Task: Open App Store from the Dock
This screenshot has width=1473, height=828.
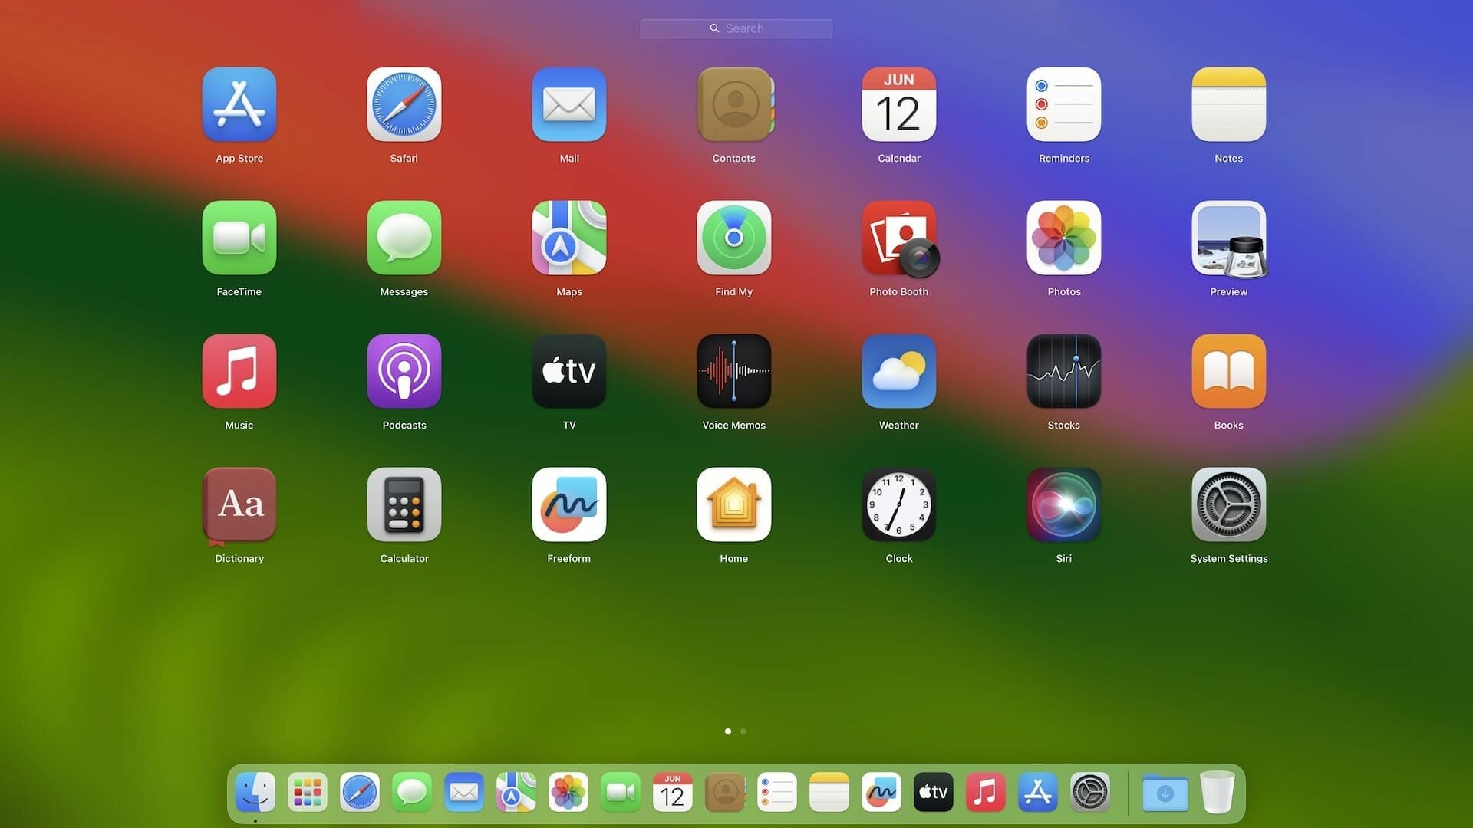Action: (1038, 792)
